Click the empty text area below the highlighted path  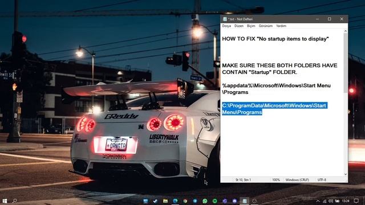click(x=282, y=145)
